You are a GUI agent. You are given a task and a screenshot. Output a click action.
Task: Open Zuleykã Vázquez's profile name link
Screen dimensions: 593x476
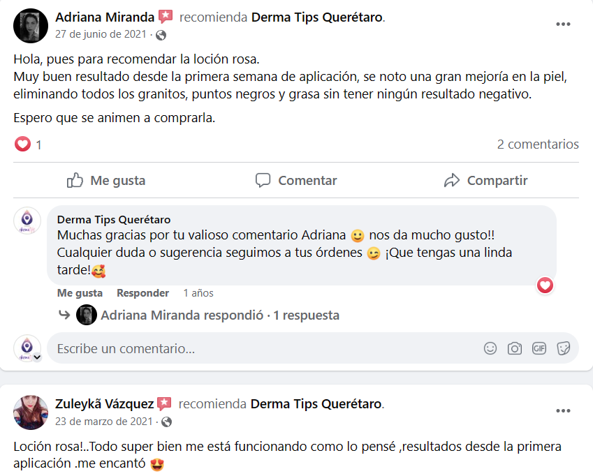pos(104,403)
